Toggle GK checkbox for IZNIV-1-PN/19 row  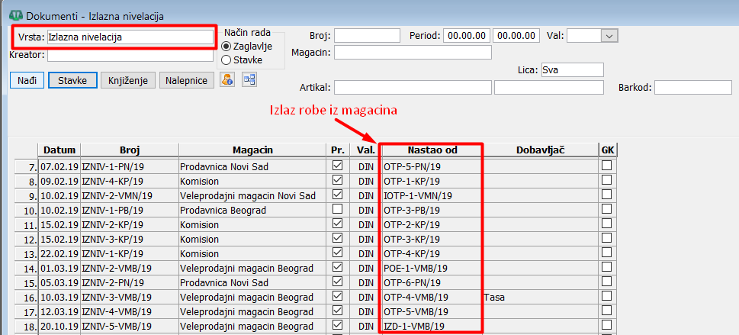606,166
